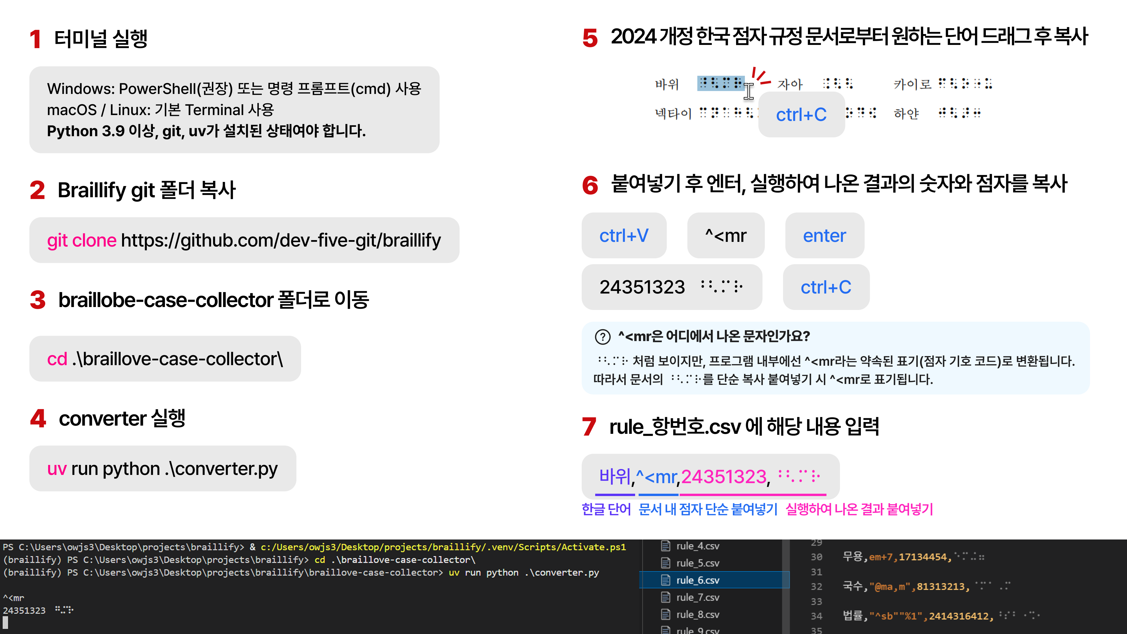The width and height of the screenshot is (1127, 634).
Task: Click the rule_8.csv file icon
Action: (x=665, y=614)
